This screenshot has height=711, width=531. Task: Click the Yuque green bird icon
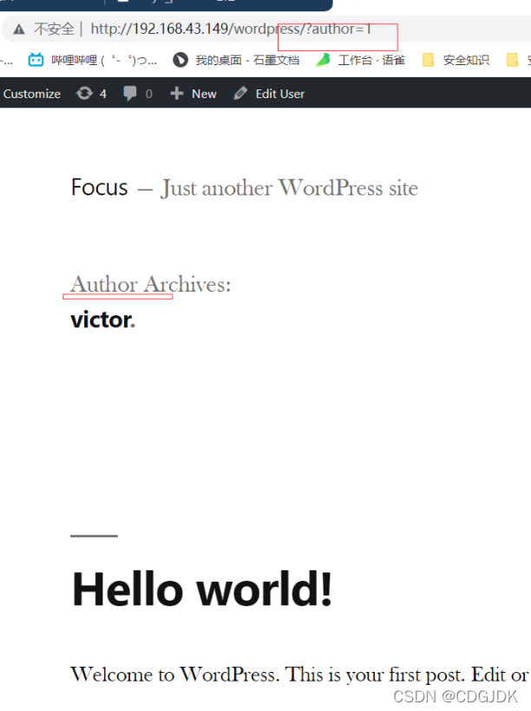pyautogui.click(x=323, y=60)
